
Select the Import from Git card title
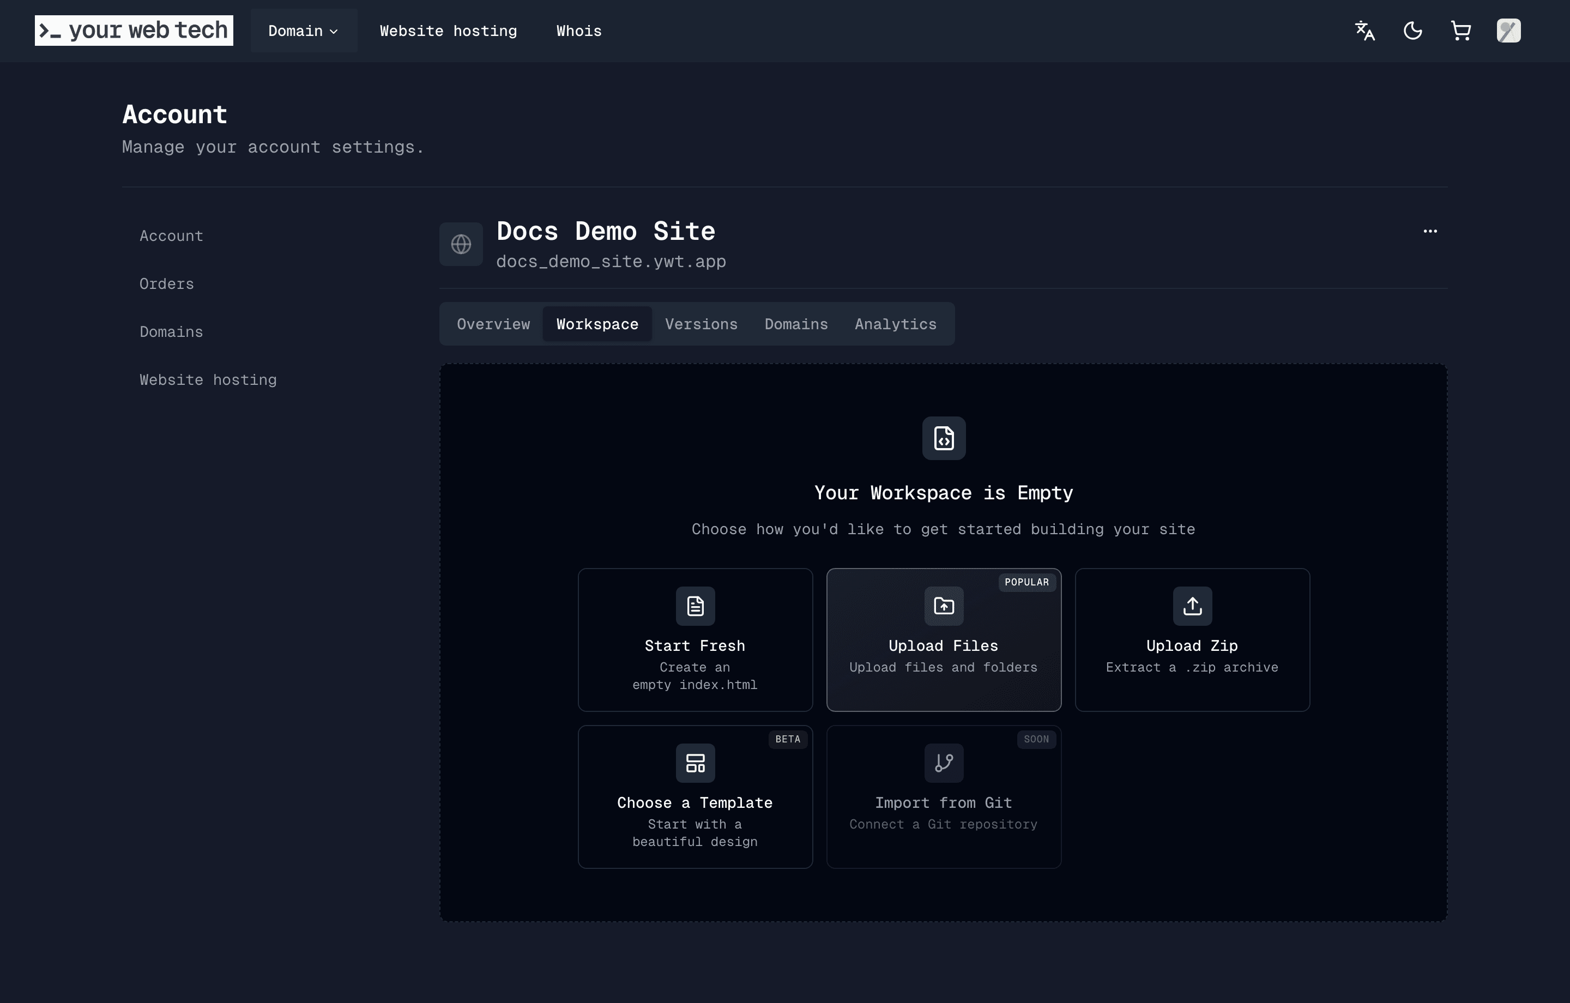[x=944, y=803]
